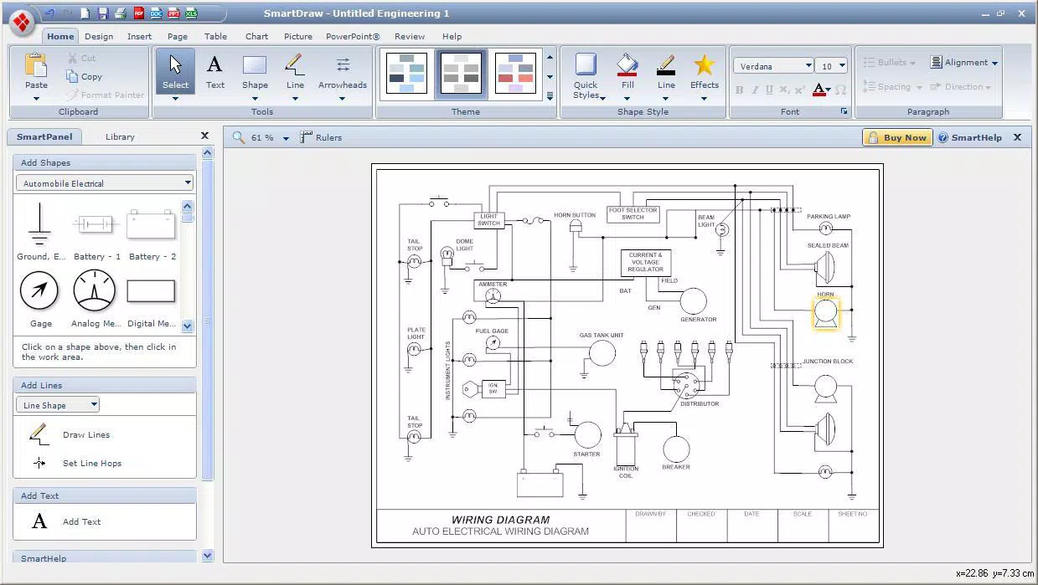Select the Gage shape
The image size is (1038, 585).
[40, 299]
